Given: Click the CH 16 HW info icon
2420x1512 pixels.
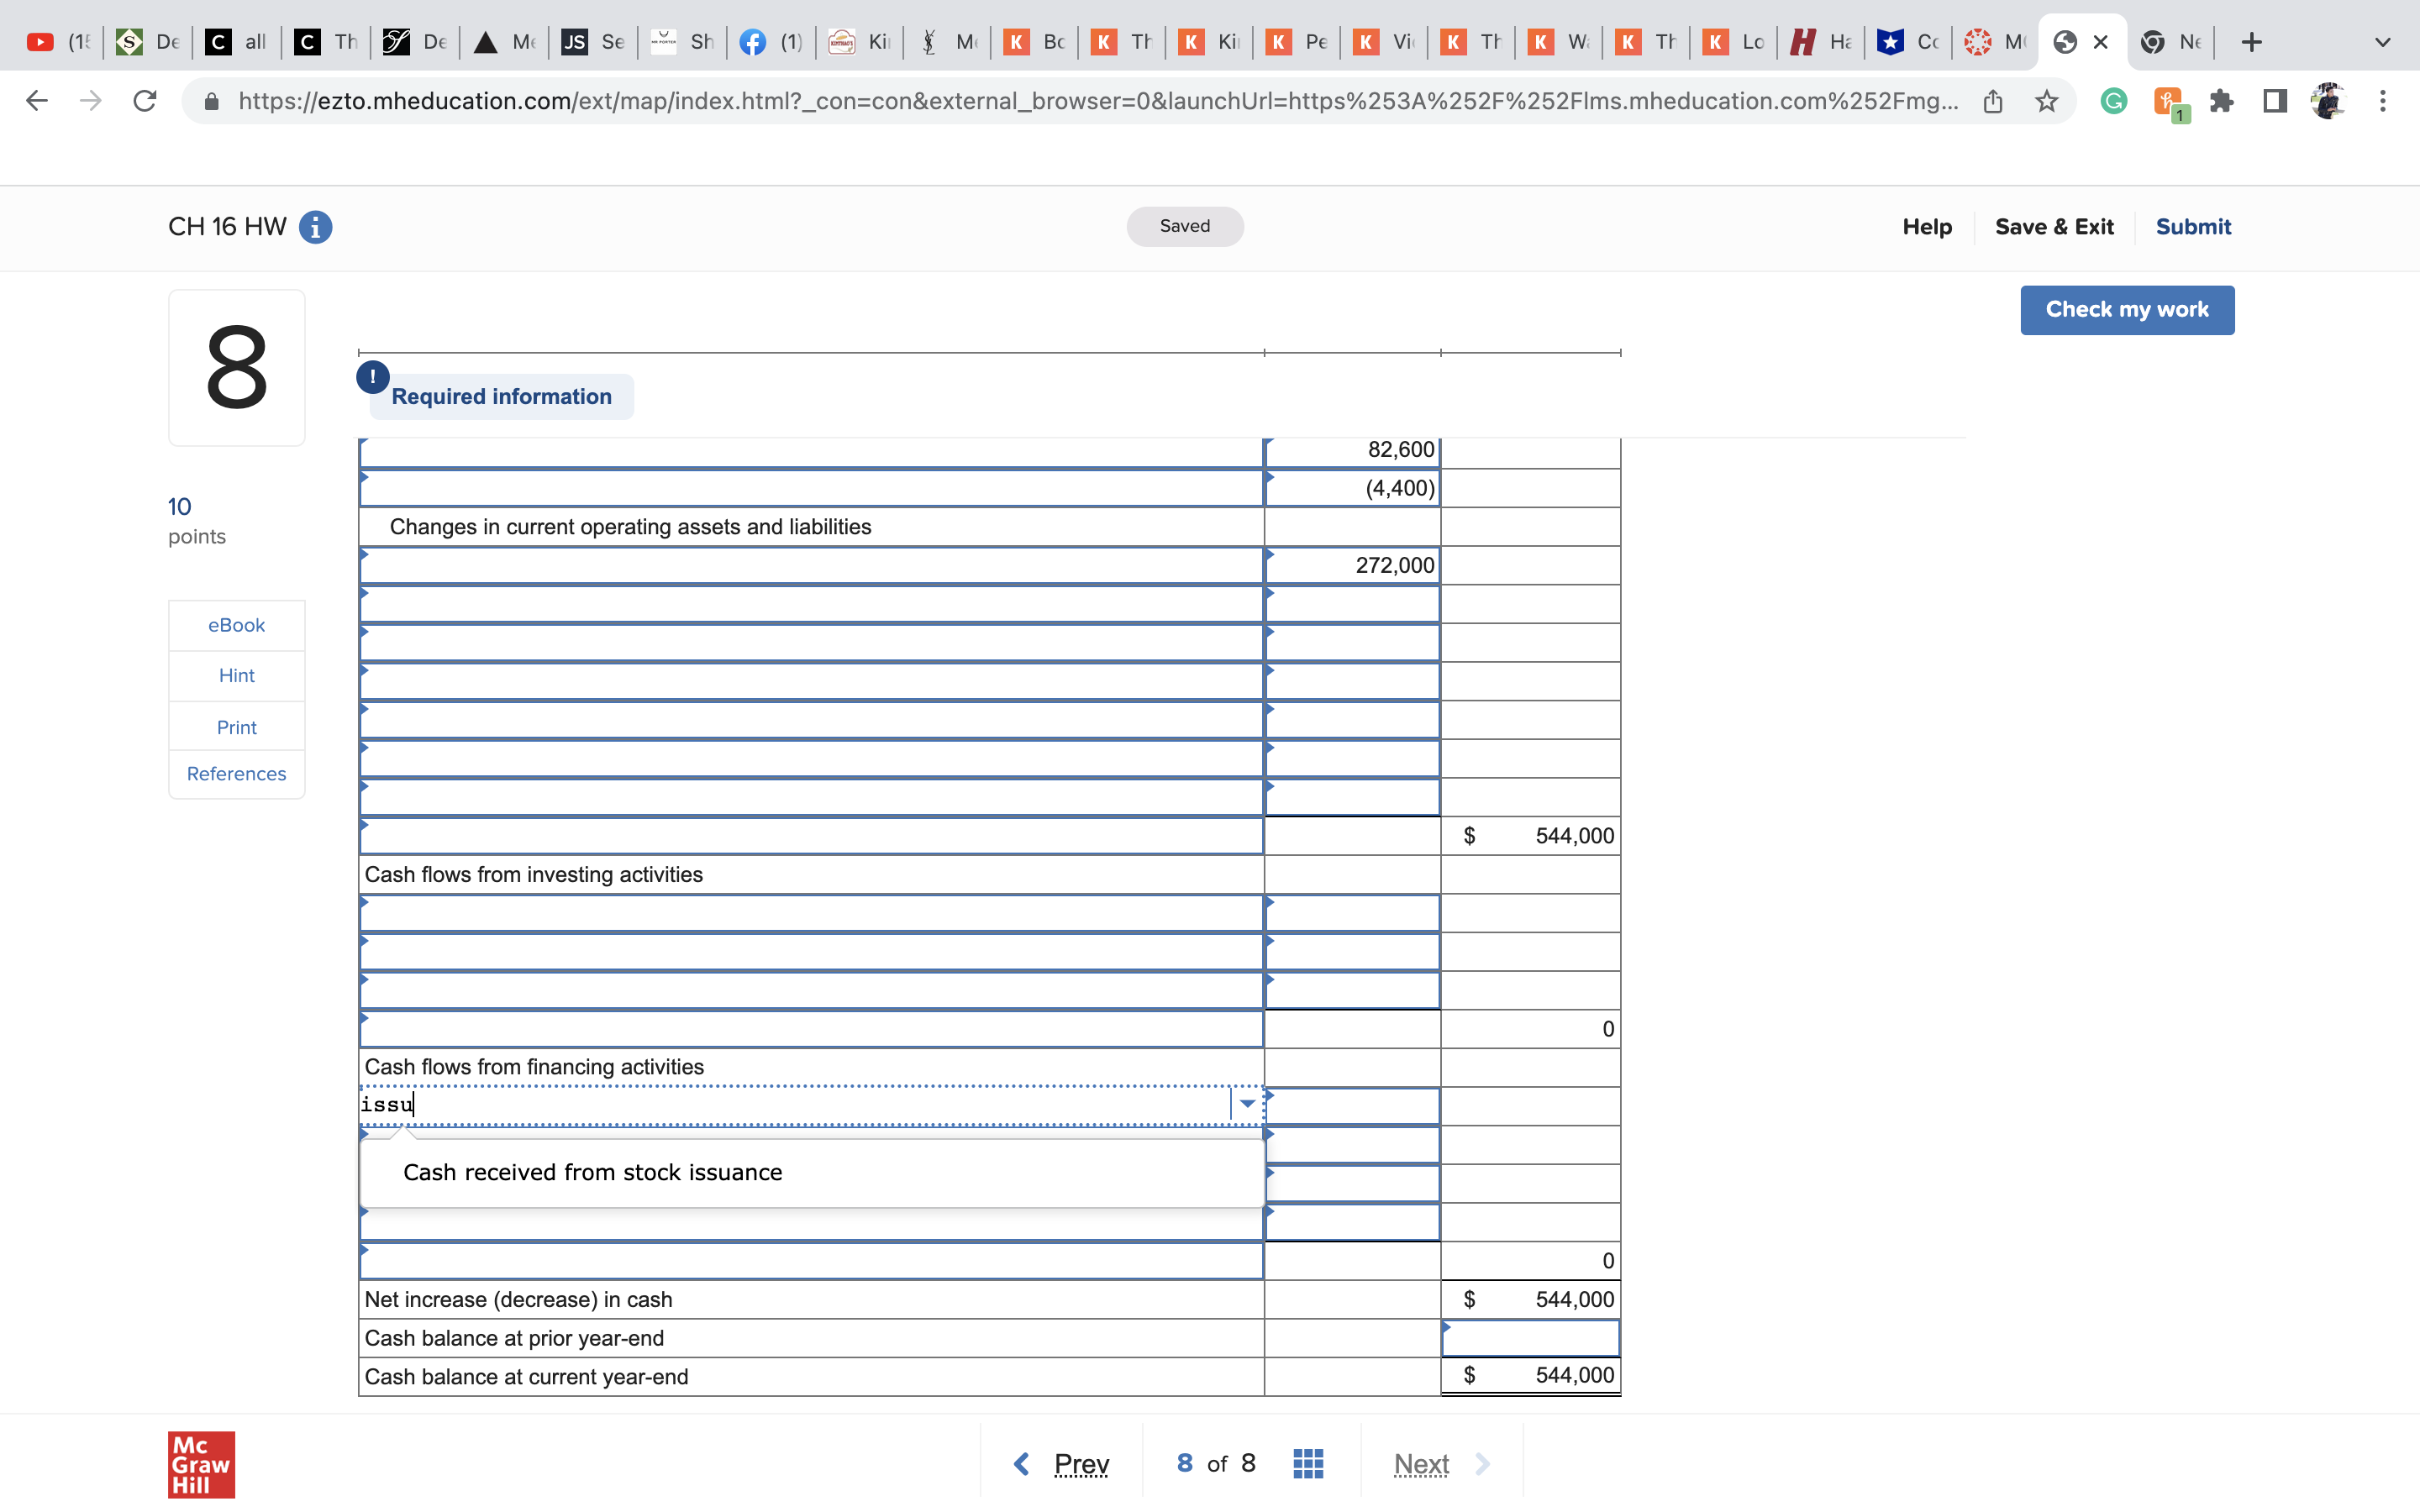Looking at the screenshot, I should (315, 227).
